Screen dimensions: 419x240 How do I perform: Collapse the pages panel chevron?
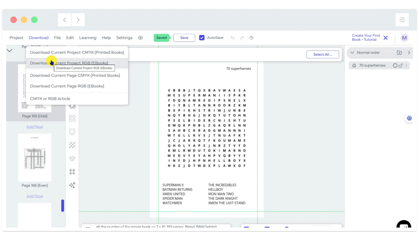pos(9,50)
